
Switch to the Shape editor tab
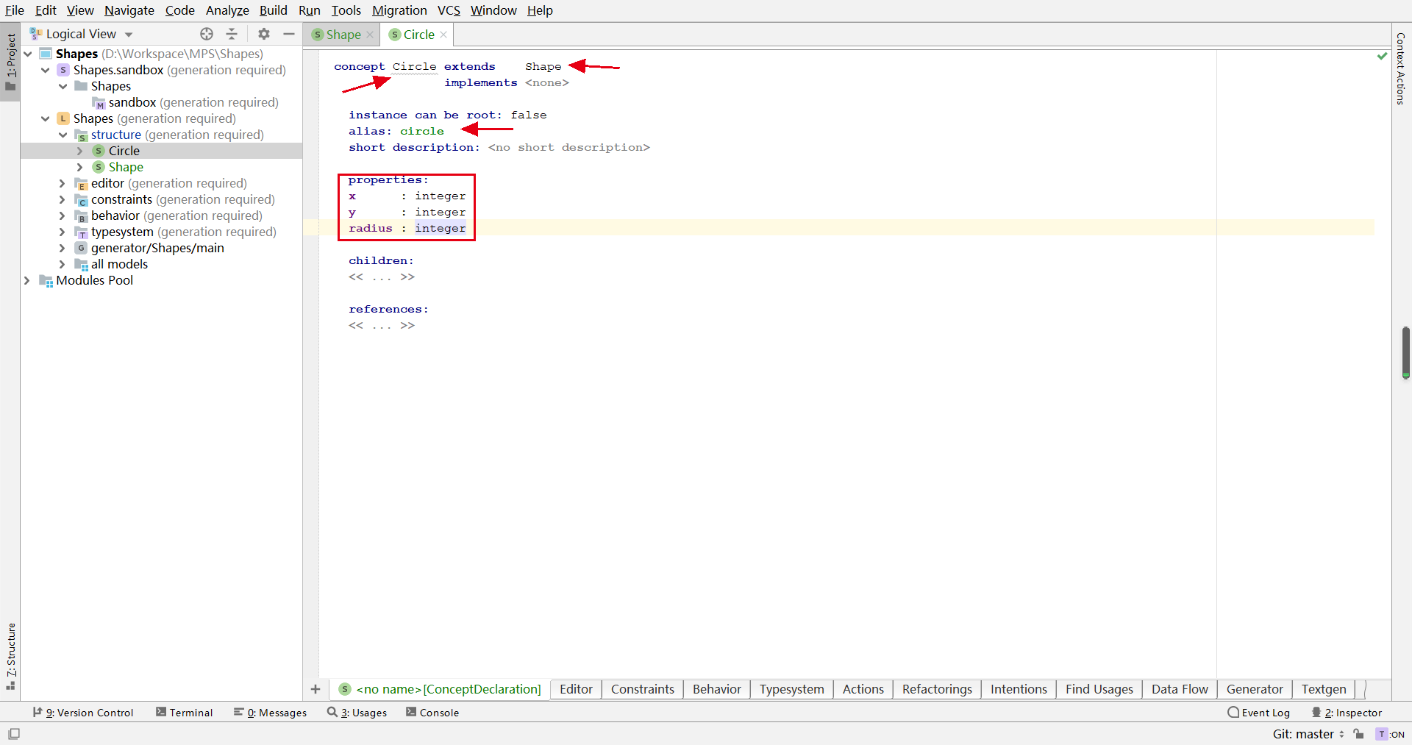click(x=341, y=35)
